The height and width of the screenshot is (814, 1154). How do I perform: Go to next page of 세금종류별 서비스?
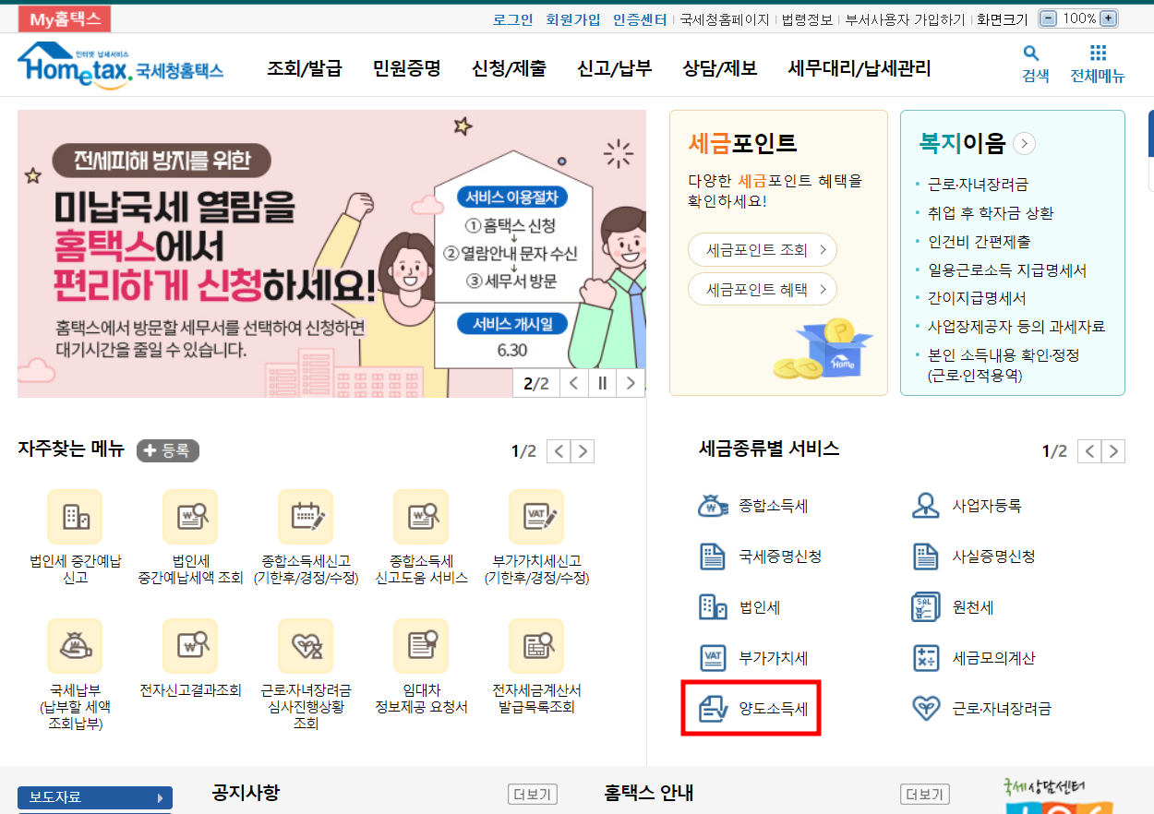point(1114,451)
